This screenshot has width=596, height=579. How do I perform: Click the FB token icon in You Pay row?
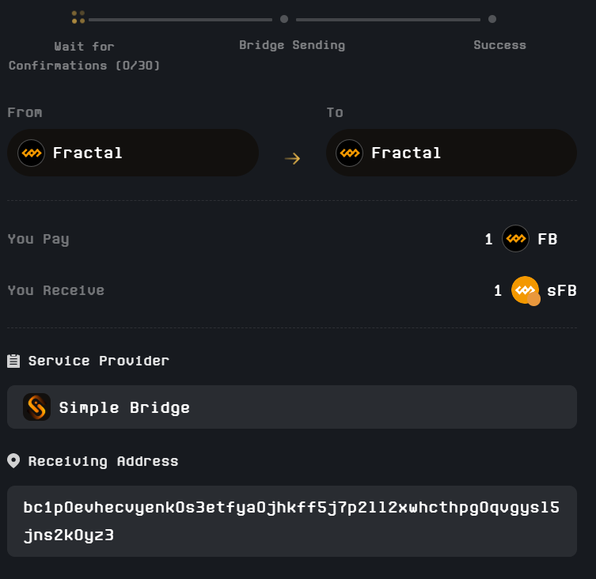coord(515,239)
